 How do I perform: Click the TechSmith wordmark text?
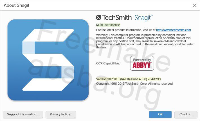tap(117, 18)
